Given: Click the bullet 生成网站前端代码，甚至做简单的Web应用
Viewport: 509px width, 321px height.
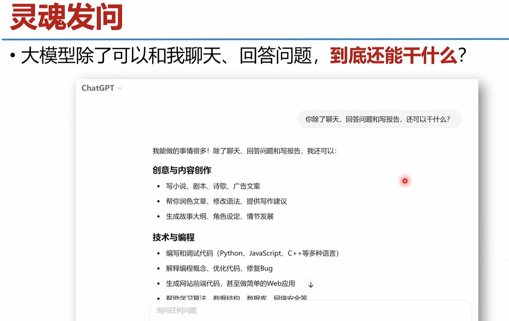Looking at the screenshot, I should pyautogui.click(x=230, y=283).
